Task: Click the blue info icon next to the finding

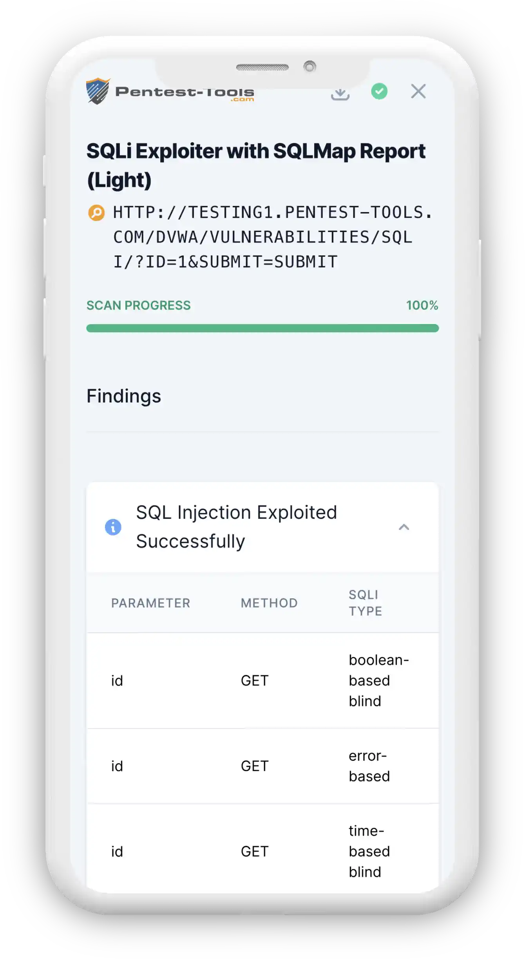Action: [x=113, y=527]
